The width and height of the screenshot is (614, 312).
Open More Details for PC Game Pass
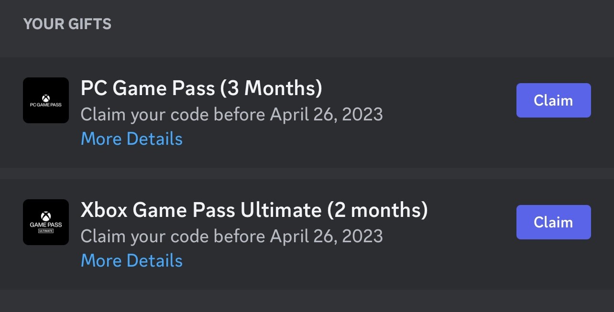point(132,139)
